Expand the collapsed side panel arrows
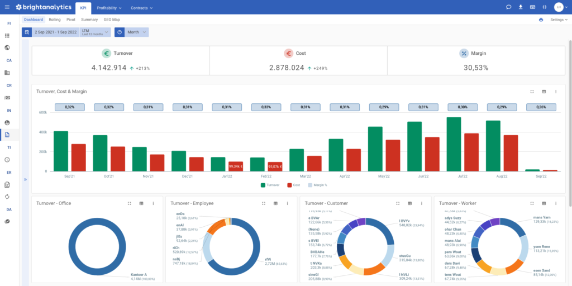 (x=26, y=179)
